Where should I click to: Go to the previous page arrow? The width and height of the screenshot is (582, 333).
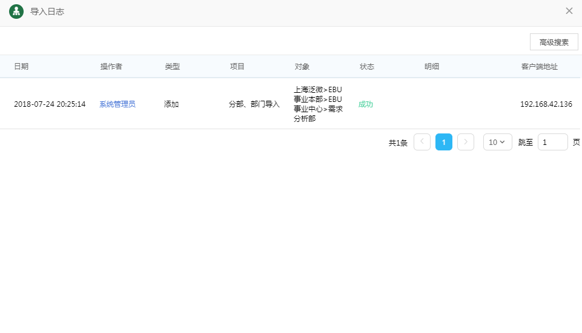(422, 142)
